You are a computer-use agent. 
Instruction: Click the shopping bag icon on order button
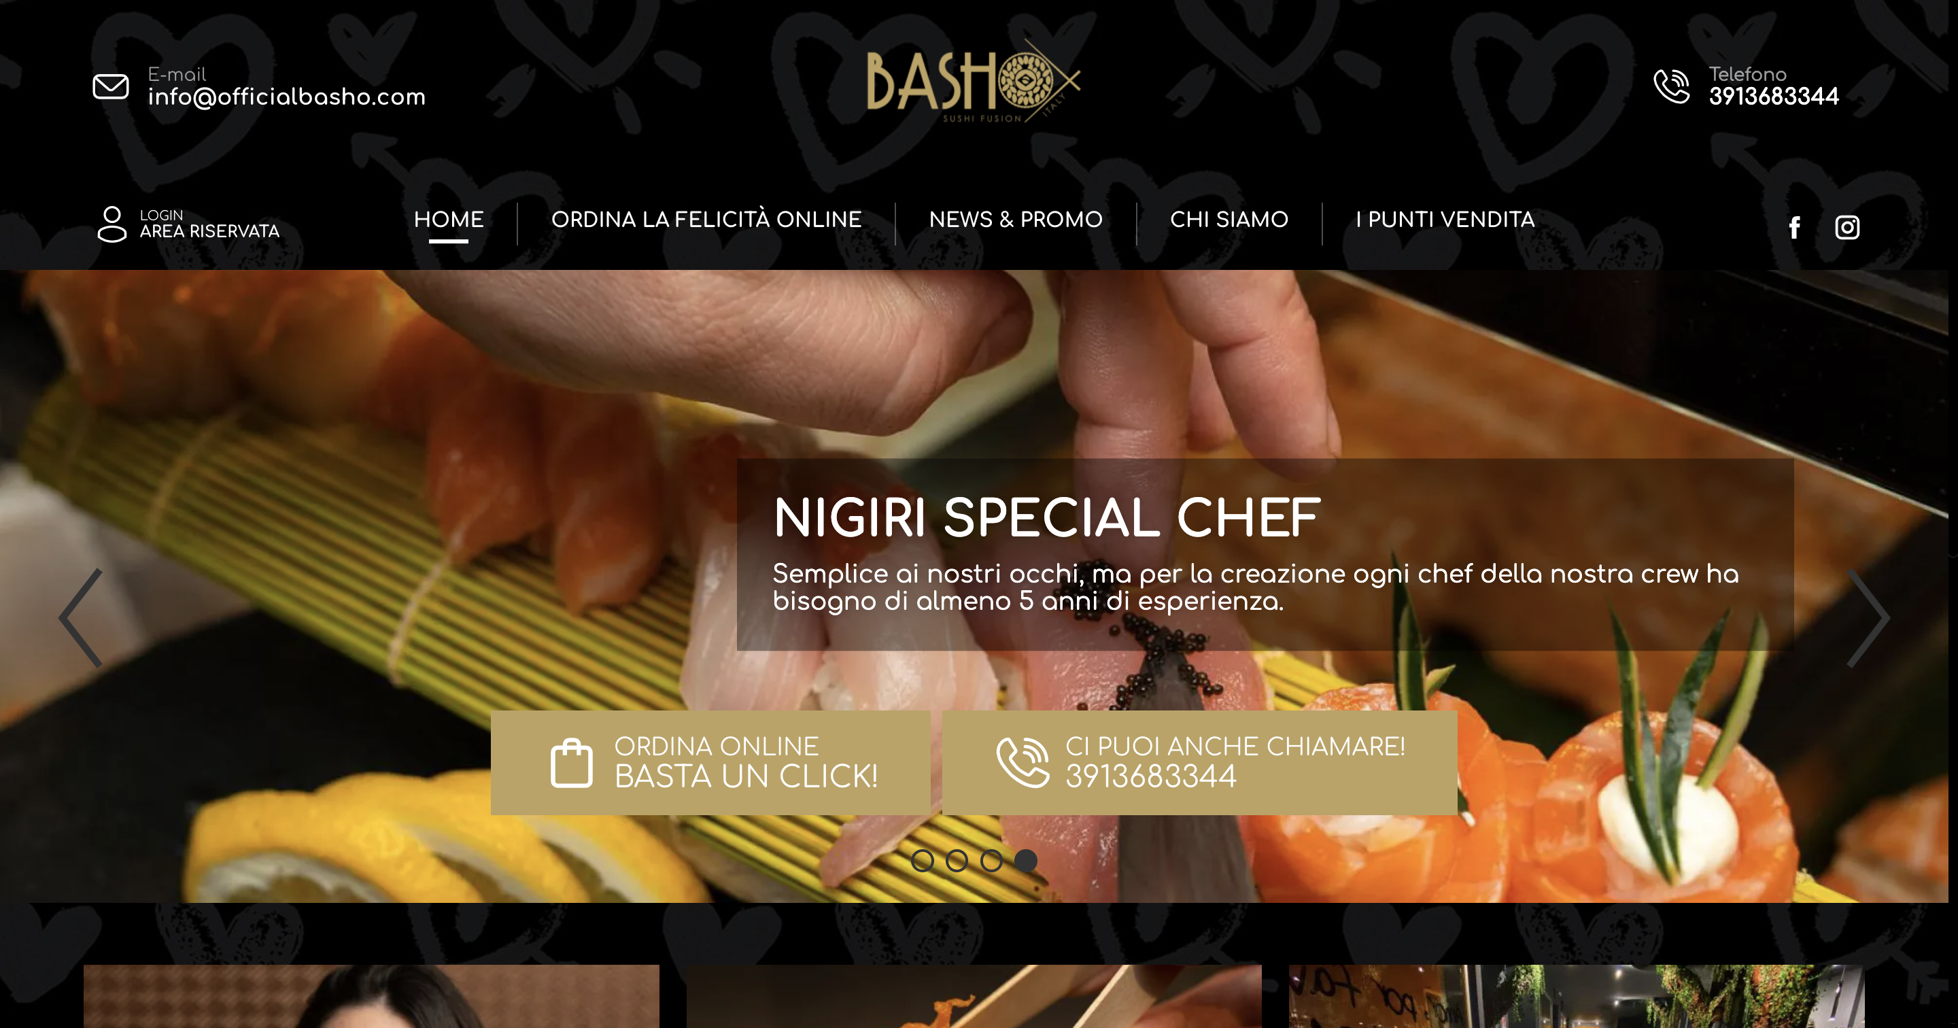point(572,763)
